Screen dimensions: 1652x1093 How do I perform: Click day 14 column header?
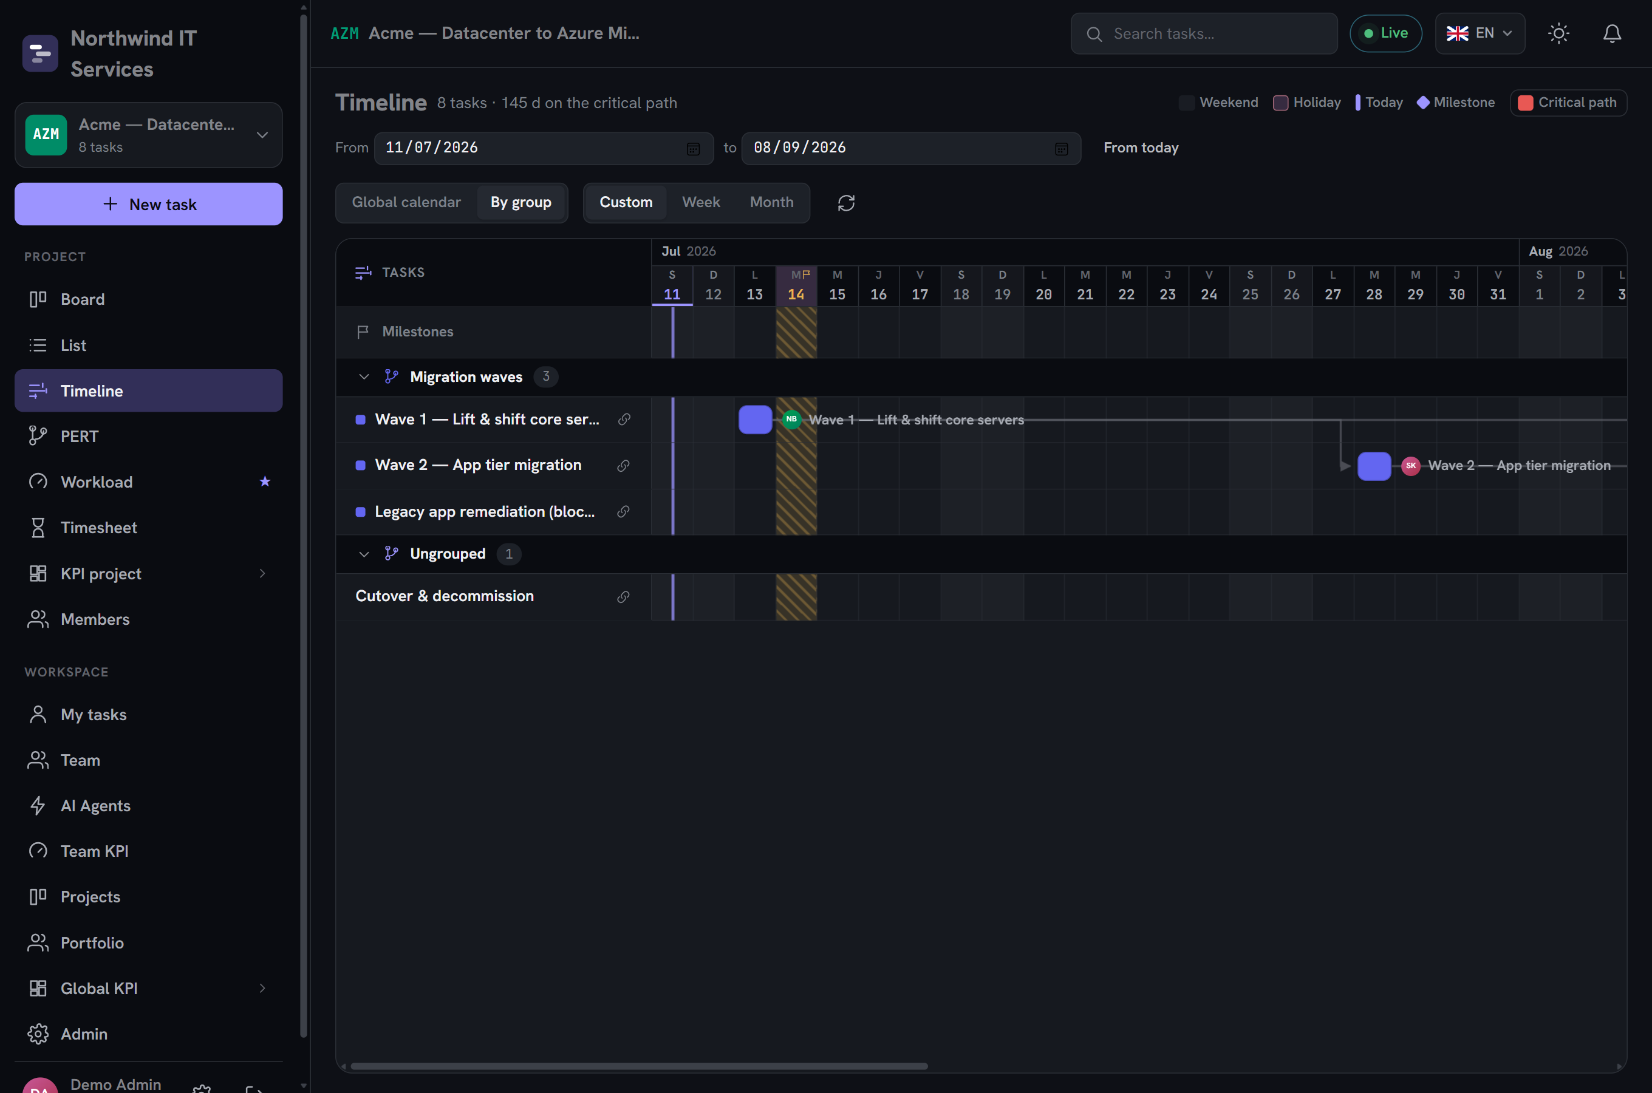pyautogui.click(x=796, y=286)
